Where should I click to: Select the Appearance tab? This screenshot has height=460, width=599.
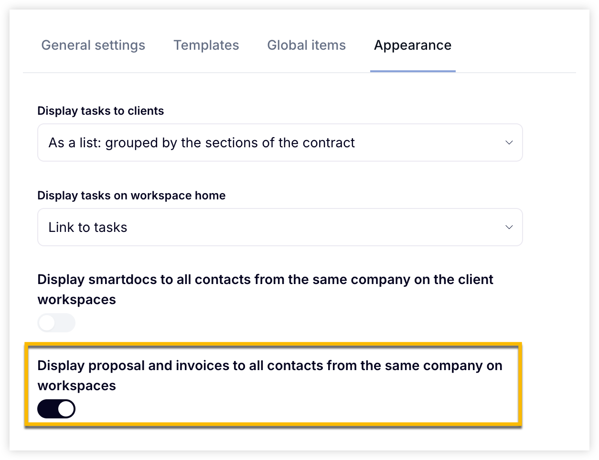click(413, 45)
